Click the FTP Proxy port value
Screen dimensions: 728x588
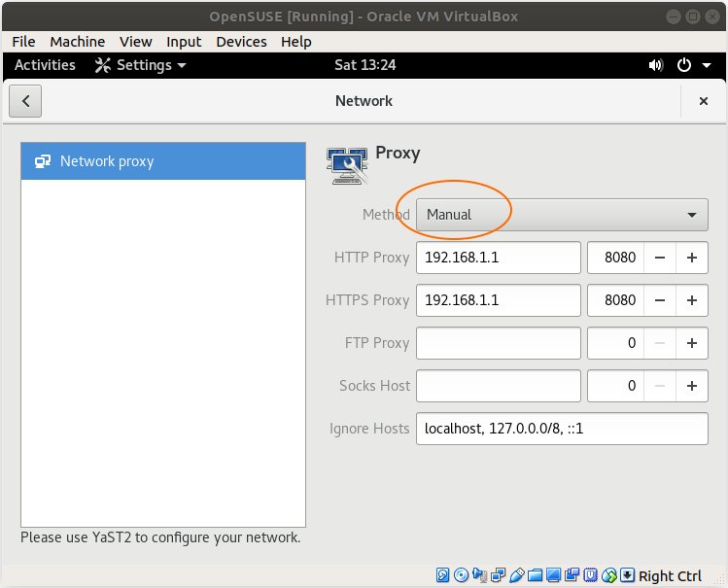point(616,343)
